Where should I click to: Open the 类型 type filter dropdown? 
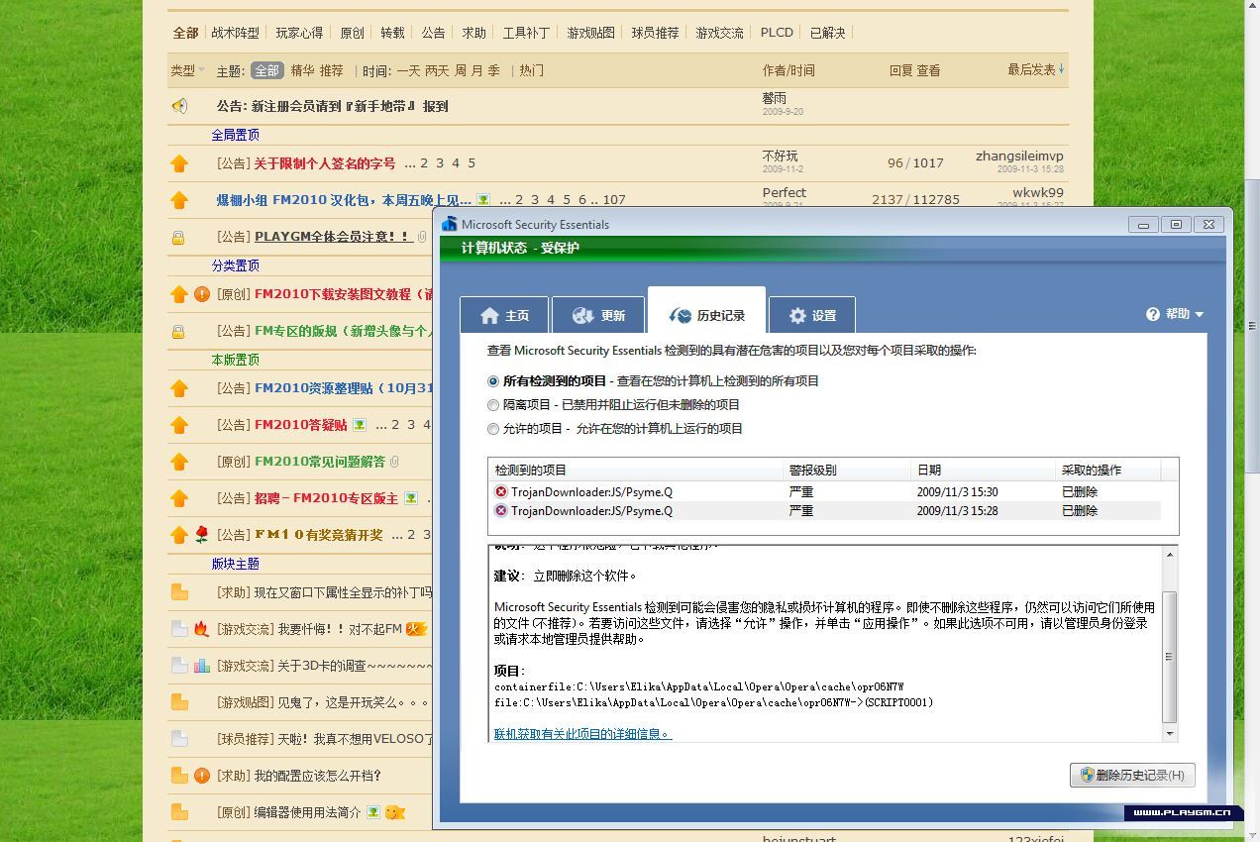pos(187,70)
